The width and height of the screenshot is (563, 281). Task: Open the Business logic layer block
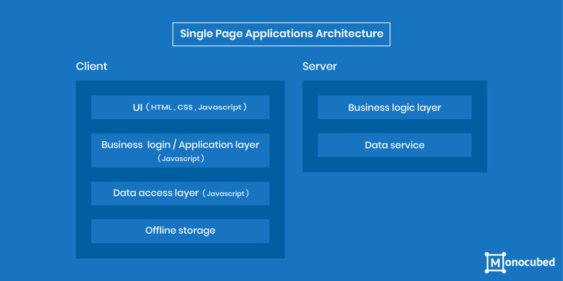click(394, 107)
